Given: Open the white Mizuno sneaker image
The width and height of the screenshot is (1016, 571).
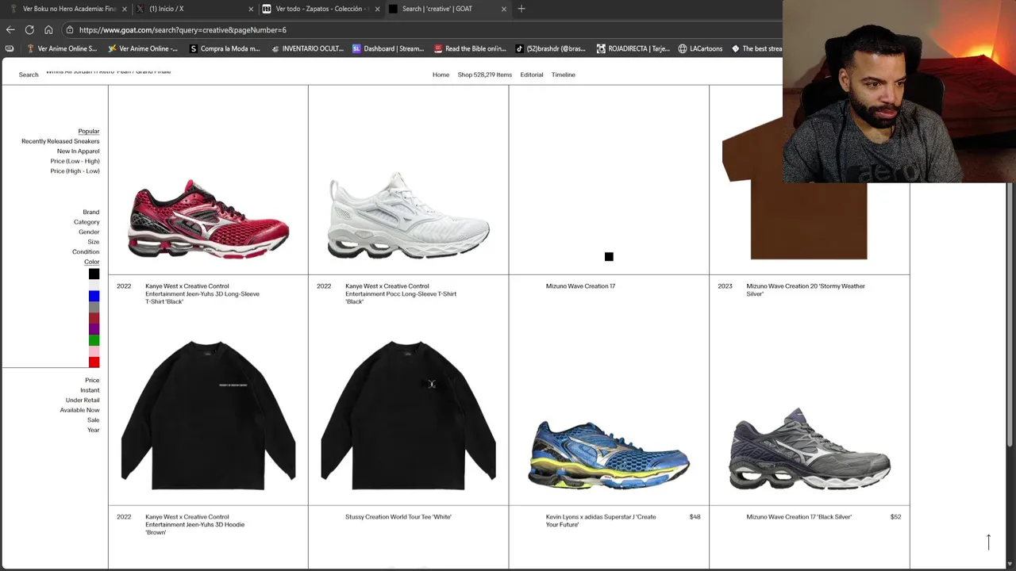Looking at the screenshot, I should coord(409,215).
